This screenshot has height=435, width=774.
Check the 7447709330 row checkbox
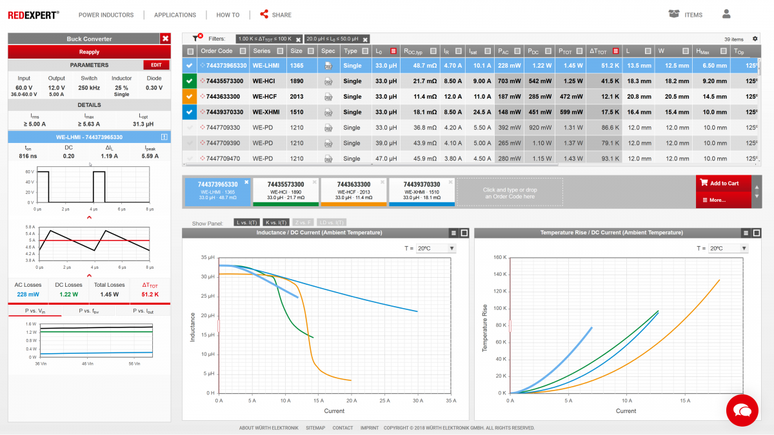(x=189, y=128)
